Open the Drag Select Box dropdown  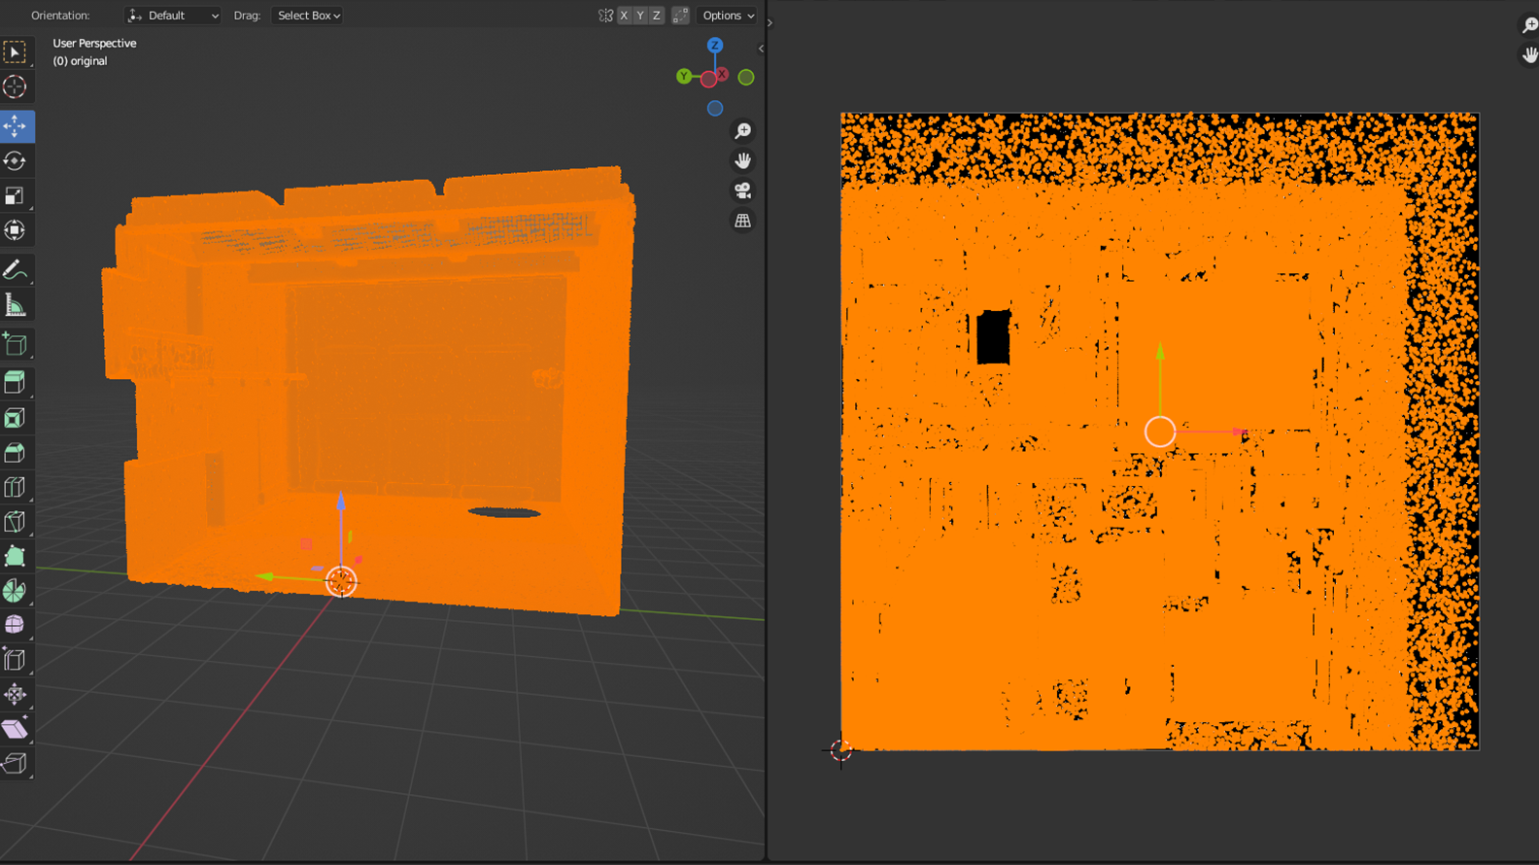point(308,16)
